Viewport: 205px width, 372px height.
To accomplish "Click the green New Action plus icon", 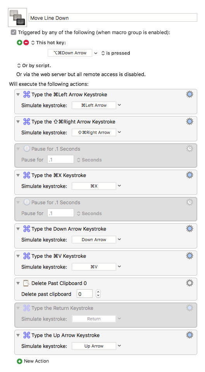I will coord(19,361).
